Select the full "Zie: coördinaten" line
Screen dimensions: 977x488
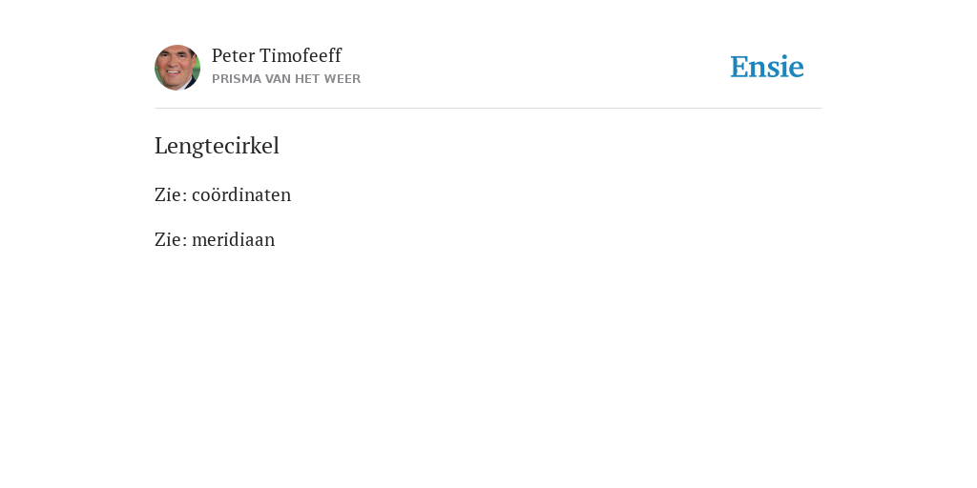[x=222, y=194]
